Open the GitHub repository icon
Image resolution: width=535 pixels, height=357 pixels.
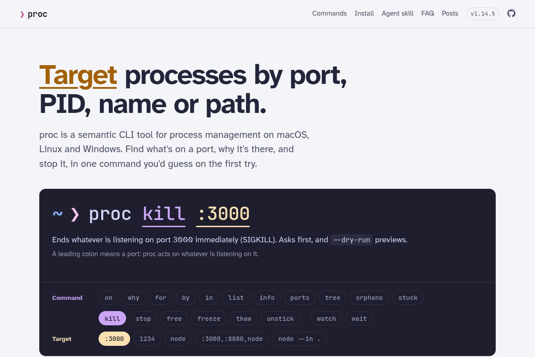[511, 13]
